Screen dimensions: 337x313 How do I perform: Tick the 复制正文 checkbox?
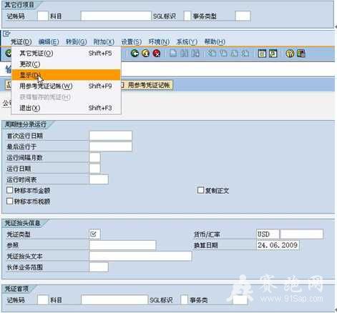[200, 190]
